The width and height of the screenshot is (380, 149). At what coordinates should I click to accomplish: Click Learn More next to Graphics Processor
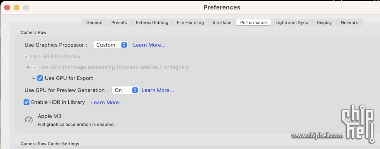[x=149, y=45]
